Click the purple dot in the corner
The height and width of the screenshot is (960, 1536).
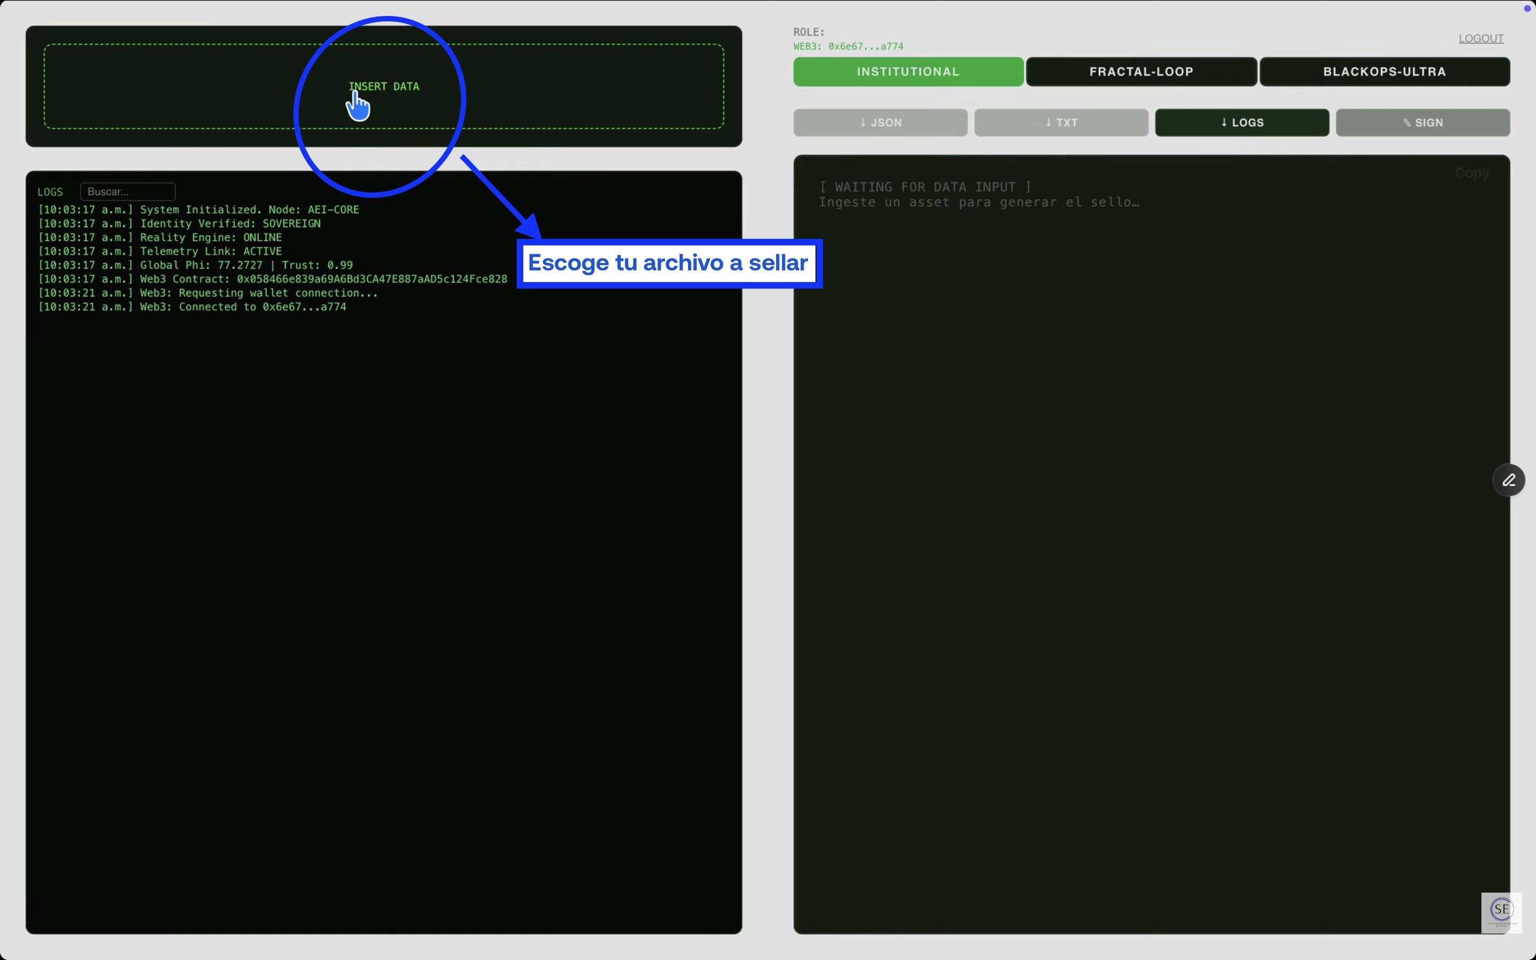[1527, 8]
